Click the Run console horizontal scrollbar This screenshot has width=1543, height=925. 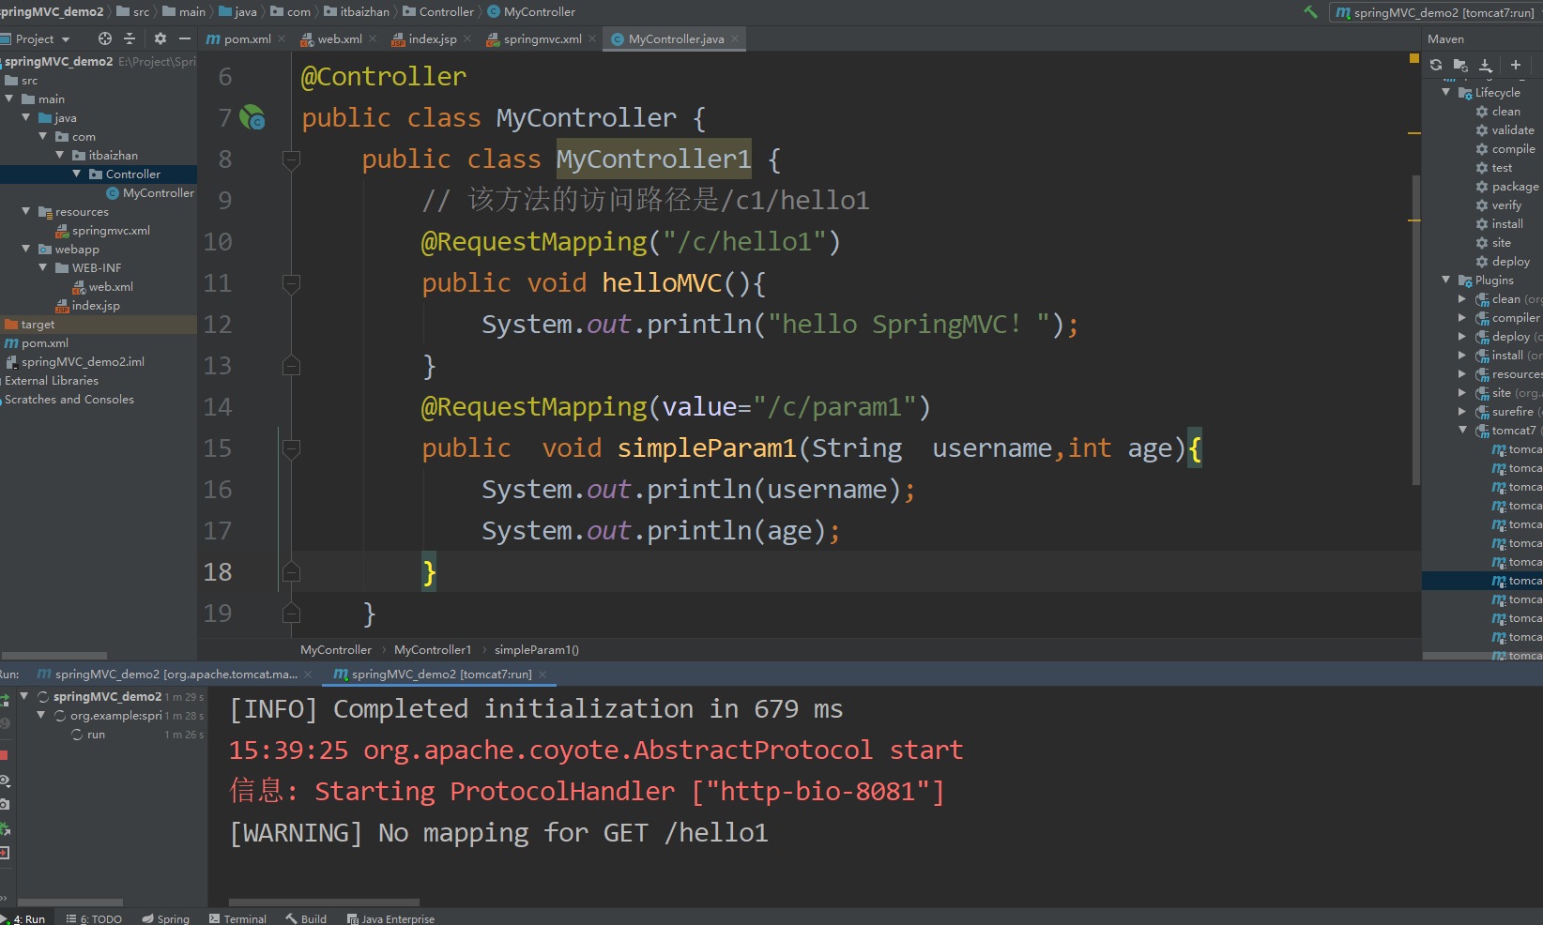tap(325, 902)
